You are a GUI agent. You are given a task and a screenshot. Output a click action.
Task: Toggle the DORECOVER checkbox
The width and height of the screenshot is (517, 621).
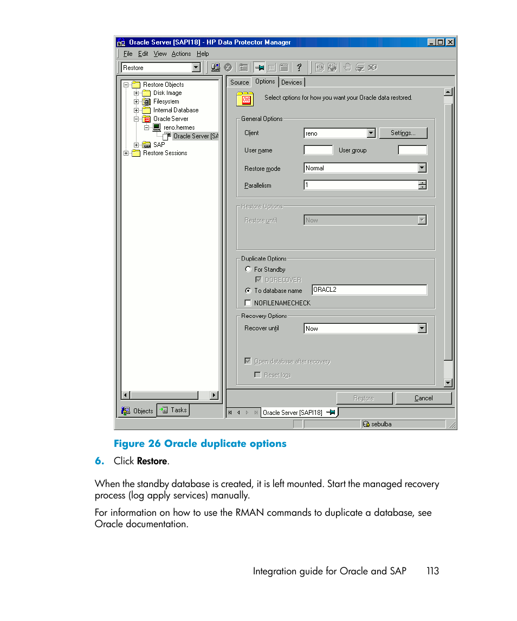point(258,280)
